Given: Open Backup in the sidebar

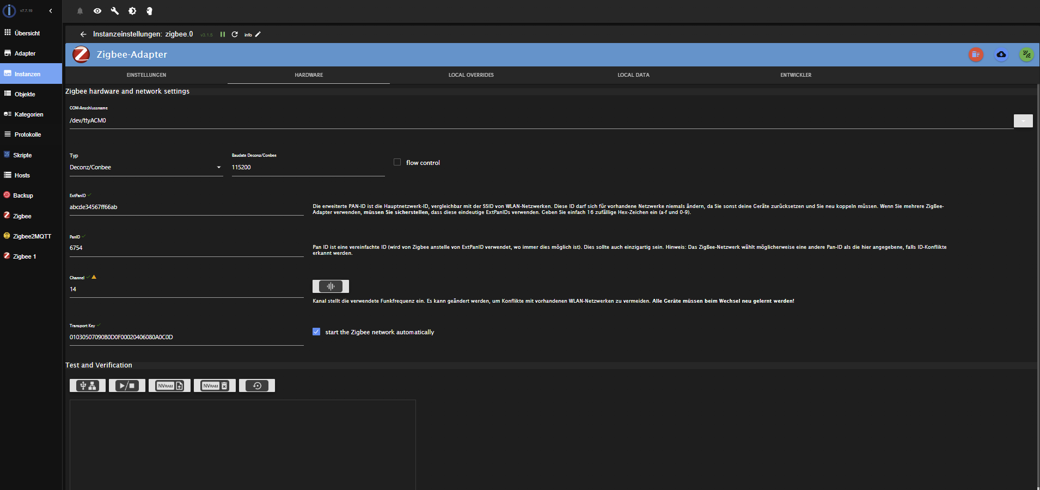Looking at the screenshot, I should click(x=31, y=195).
